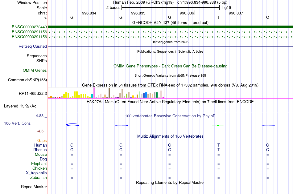Select the Layered H3K27Ac label

click(x=20, y=106)
